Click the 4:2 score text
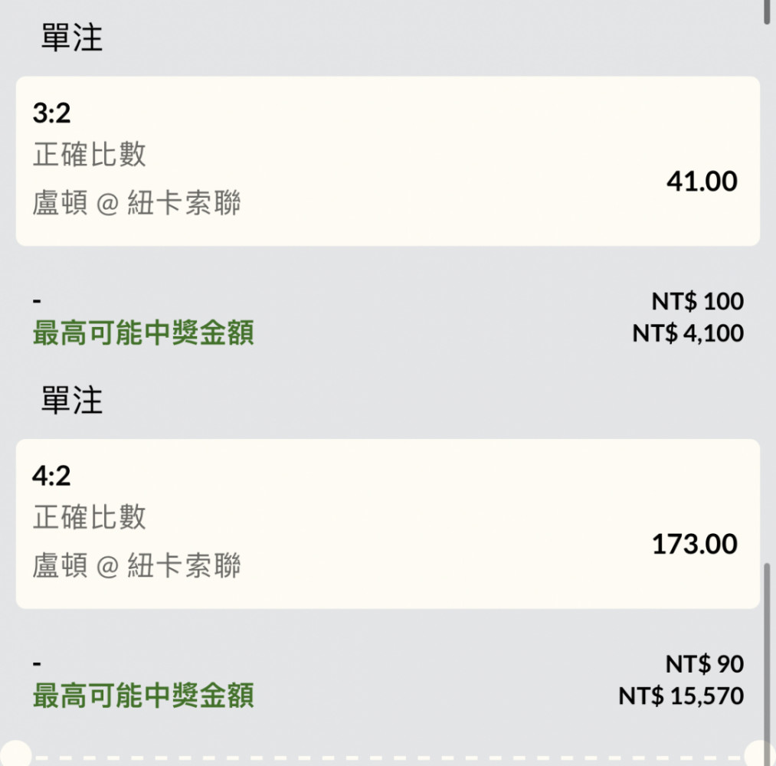The image size is (776, 766). point(51,476)
